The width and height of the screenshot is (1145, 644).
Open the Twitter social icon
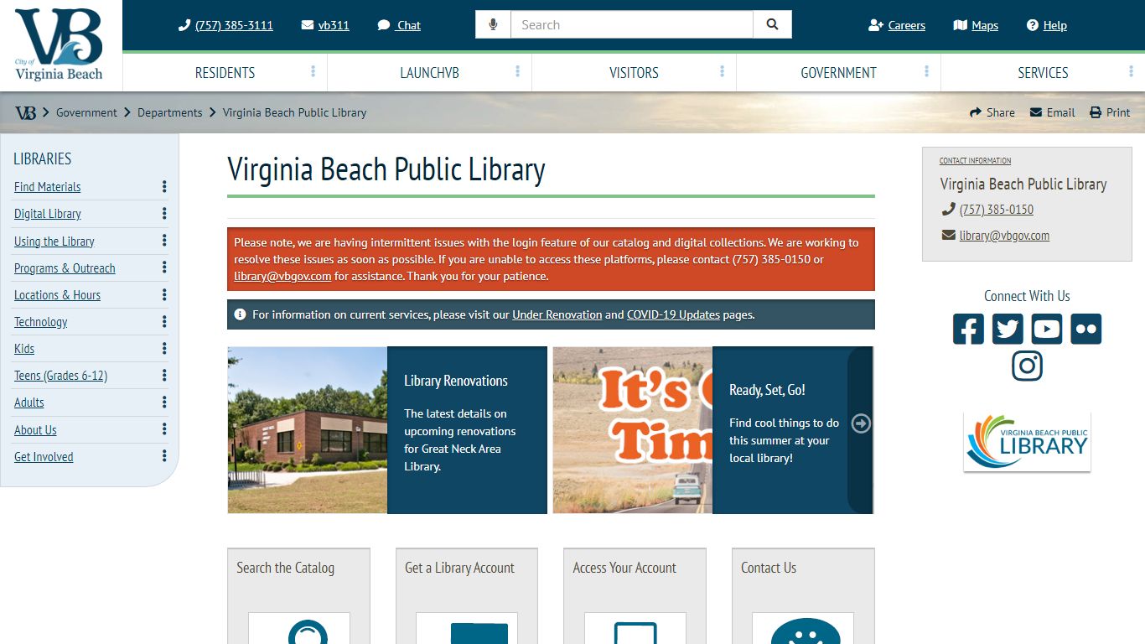tap(1008, 329)
